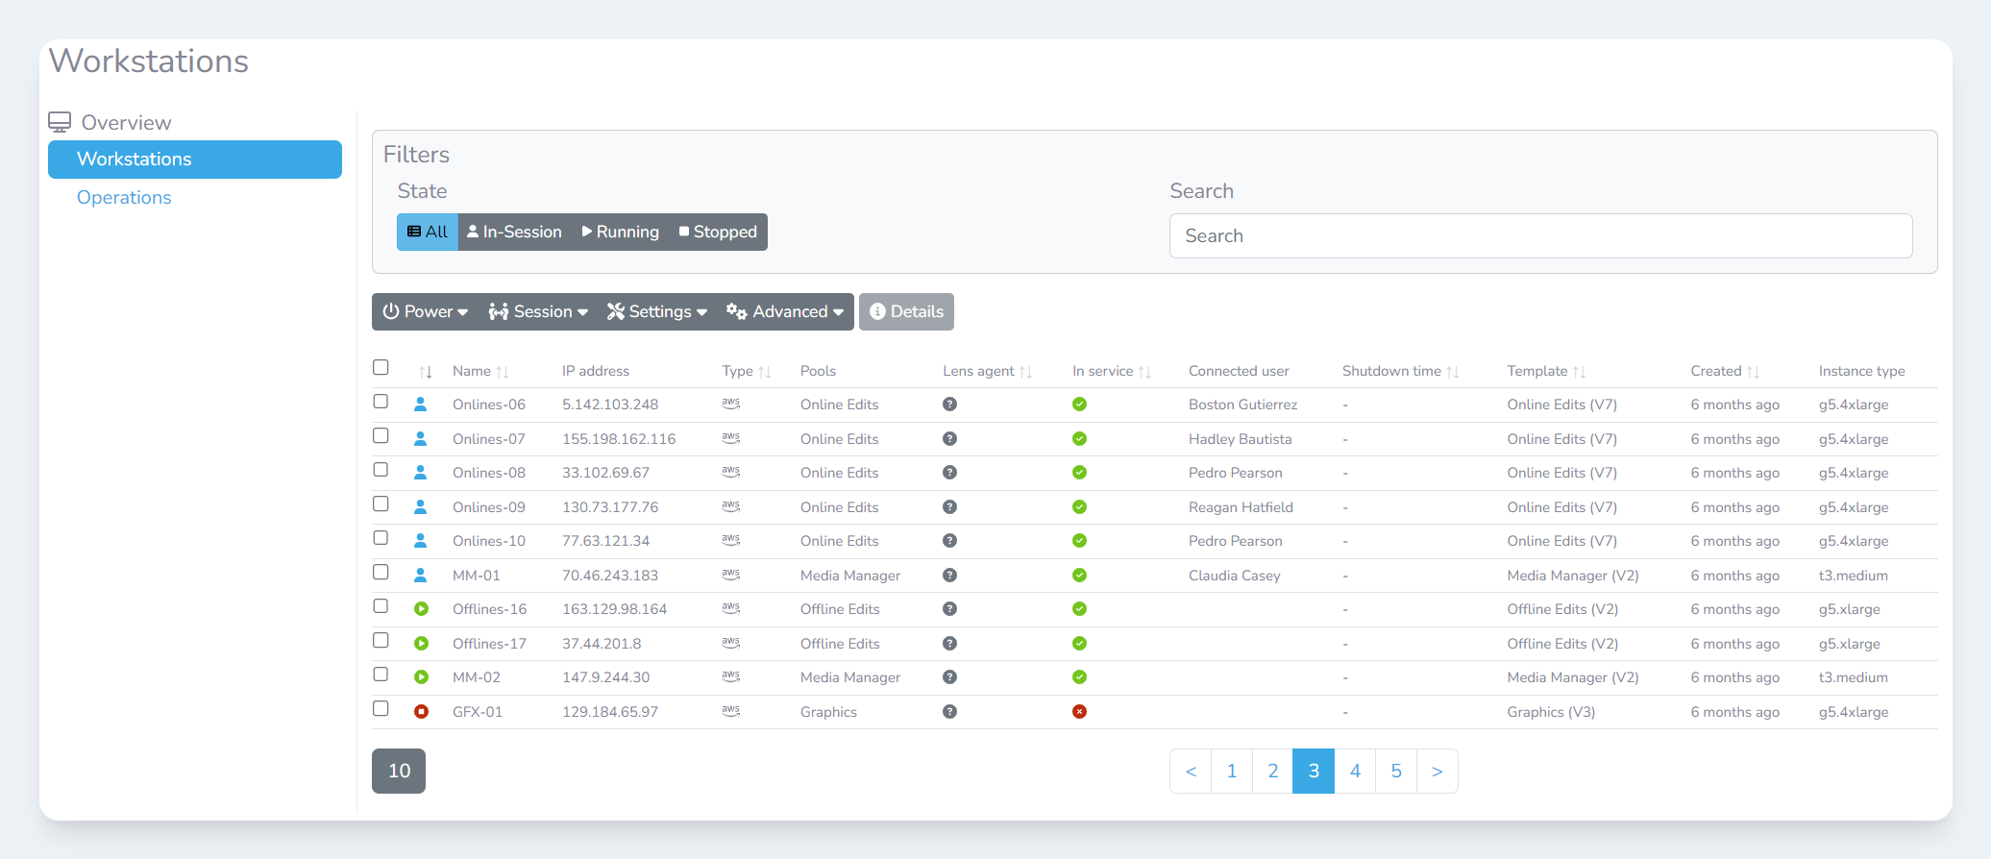Screen dimensions: 1991x859
Task: Change the page size 10 button
Action: pyautogui.click(x=399, y=771)
